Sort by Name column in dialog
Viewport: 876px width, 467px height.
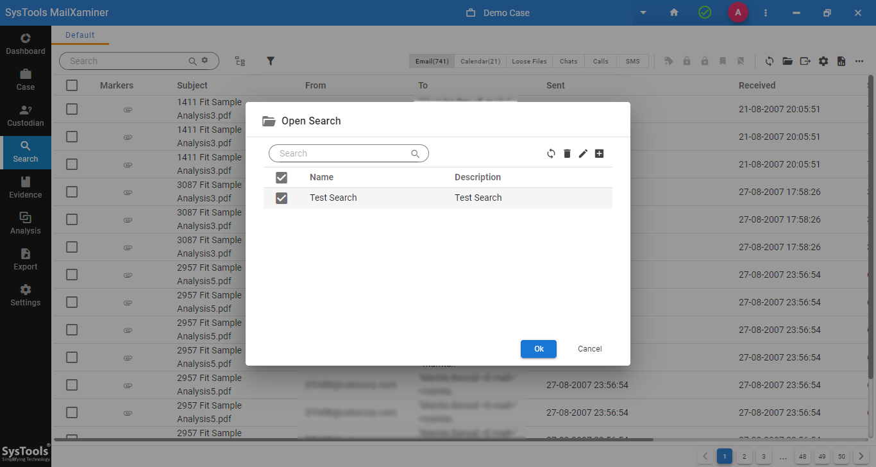tap(321, 178)
